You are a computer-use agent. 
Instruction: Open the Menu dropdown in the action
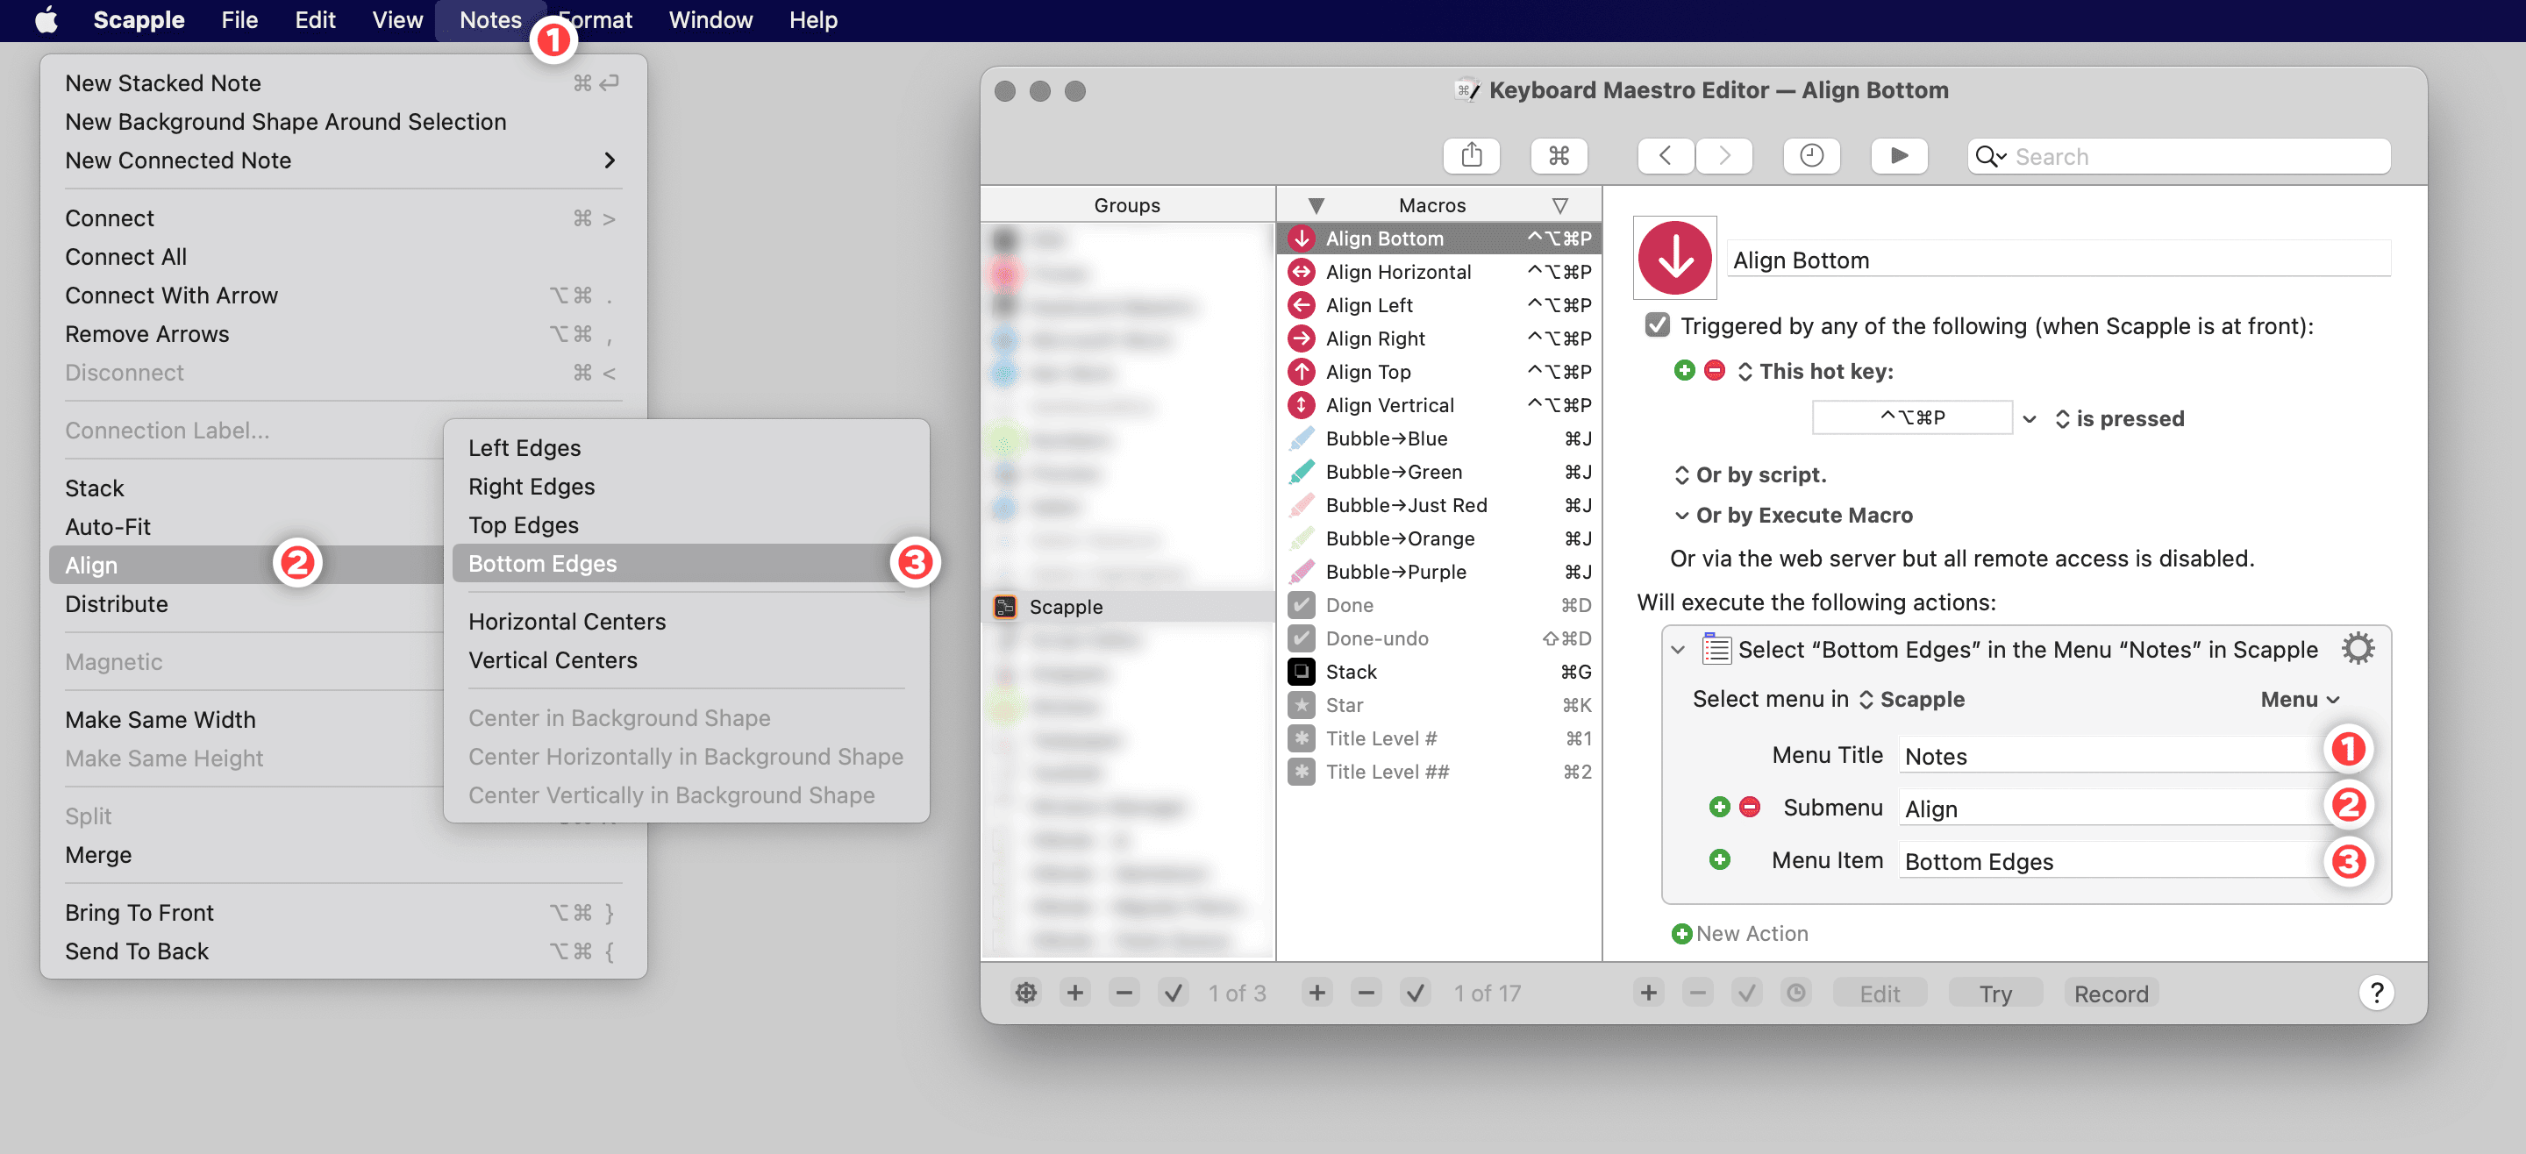pyautogui.click(x=2301, y=699)
